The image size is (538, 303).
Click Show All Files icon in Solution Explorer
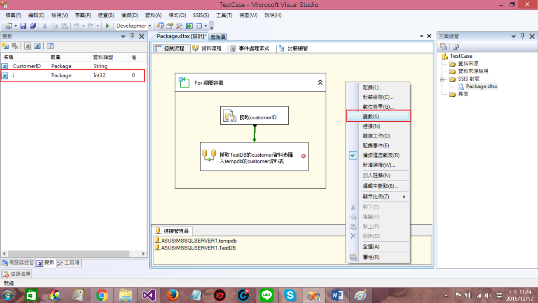pos(455,46)
